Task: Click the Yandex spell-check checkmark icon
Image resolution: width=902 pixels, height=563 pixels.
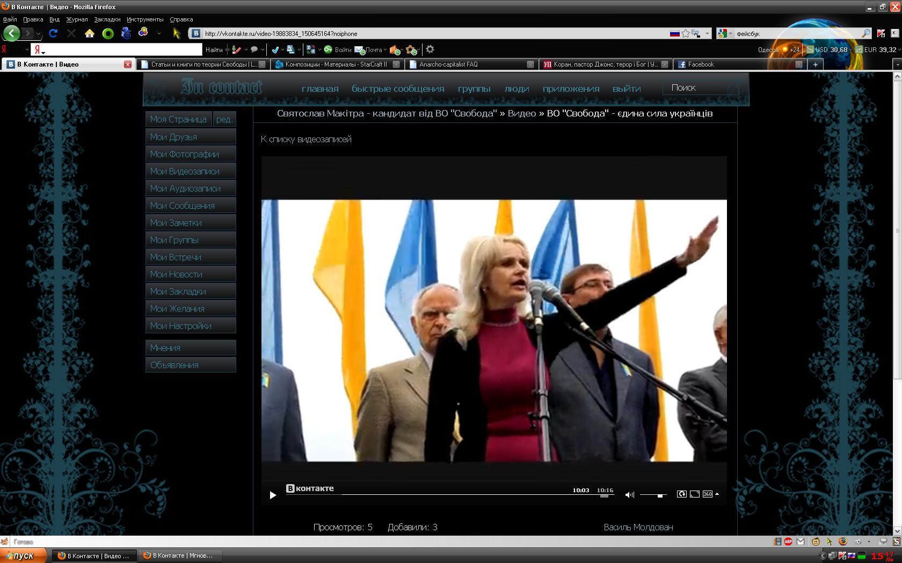Action: point(275,49)
